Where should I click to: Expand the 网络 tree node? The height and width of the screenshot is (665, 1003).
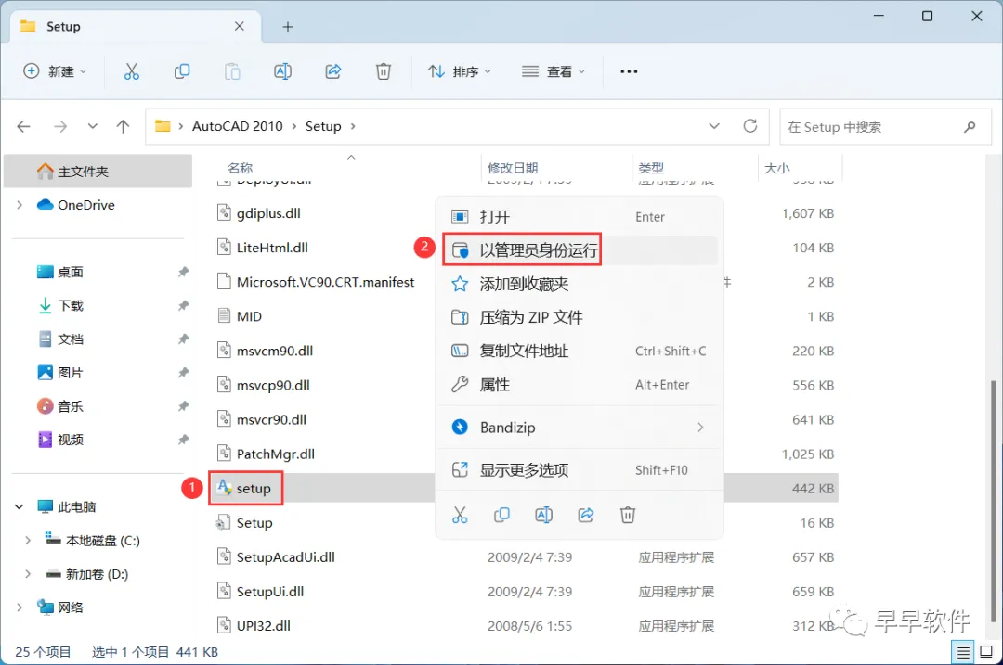pyautogui.click(x=20, y=607)
